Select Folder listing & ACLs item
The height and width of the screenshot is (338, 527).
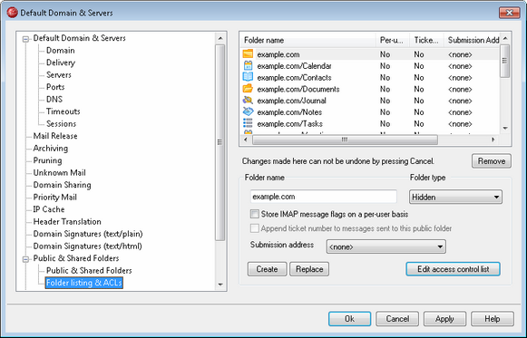click(x=84, y=283)
